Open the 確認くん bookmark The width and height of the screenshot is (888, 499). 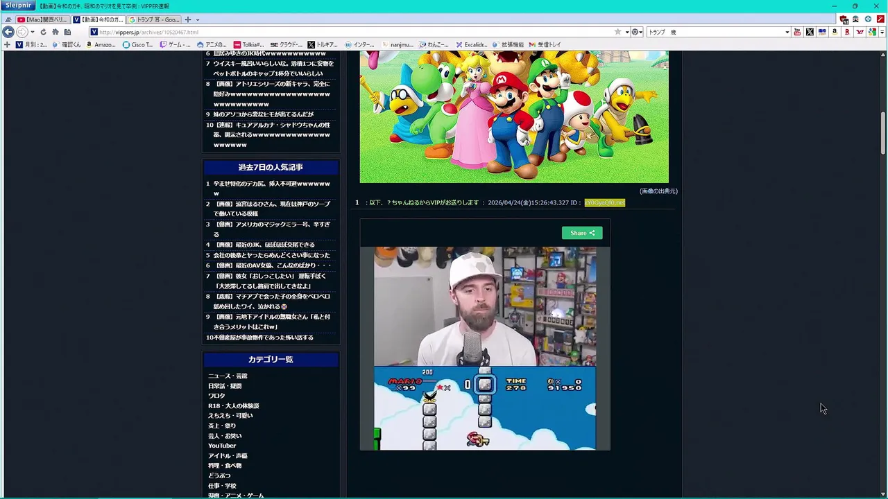67,44
